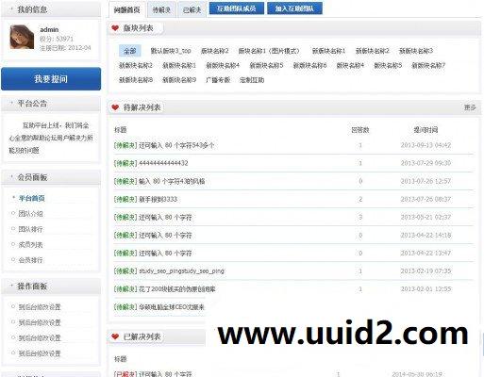Screen dimensions: 484x377
Task: Open 更多 link in 待解决列表 header
Action: pyautogui.click(x=470, y=107)
